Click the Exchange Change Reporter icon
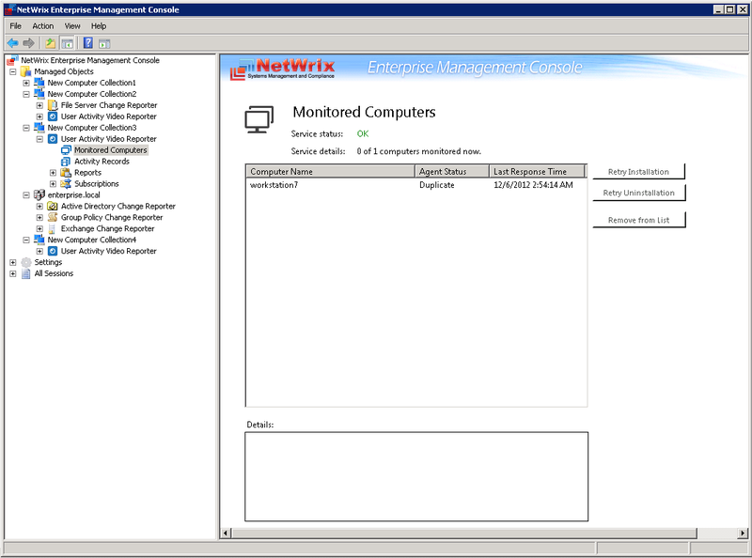Image resolution: width=752 pixels, height=558 pixels. (x=52, y=228)
